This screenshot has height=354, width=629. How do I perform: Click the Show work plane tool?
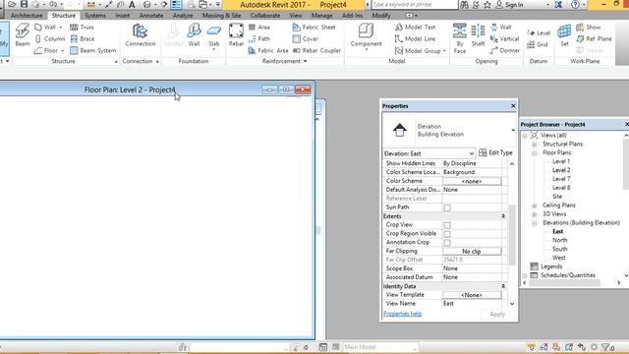point(589,27)
